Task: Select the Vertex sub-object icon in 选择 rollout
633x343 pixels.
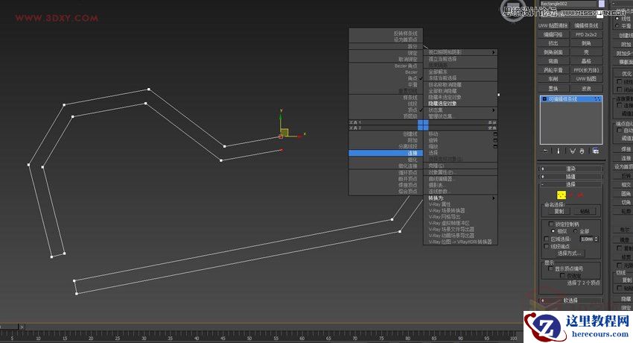Action: [562, 195]
